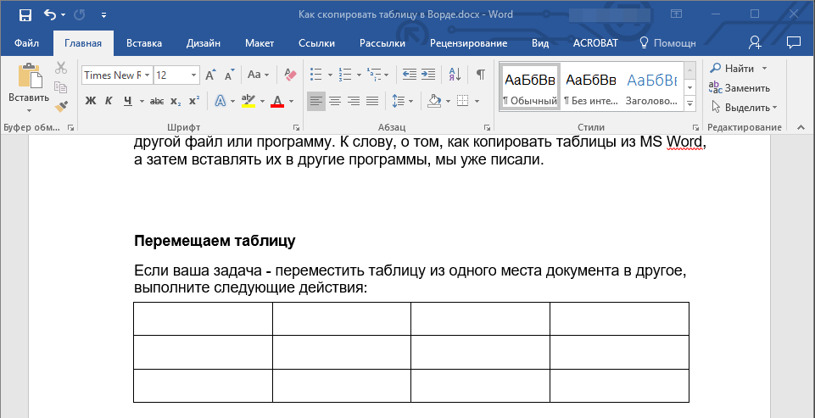Click the Найти search button
The width and height of the screenshot is (815, 418).
tap(734, 68)
